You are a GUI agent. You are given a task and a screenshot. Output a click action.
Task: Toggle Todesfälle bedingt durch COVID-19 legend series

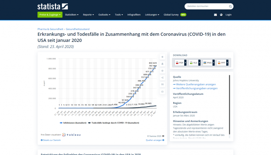[113, 123]
